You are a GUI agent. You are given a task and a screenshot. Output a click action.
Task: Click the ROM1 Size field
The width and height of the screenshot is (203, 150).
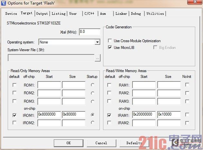pos(74,85)
